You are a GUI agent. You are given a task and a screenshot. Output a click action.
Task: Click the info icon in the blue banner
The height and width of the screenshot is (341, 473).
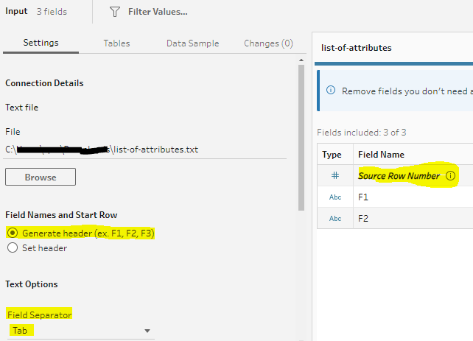(328, 91)
